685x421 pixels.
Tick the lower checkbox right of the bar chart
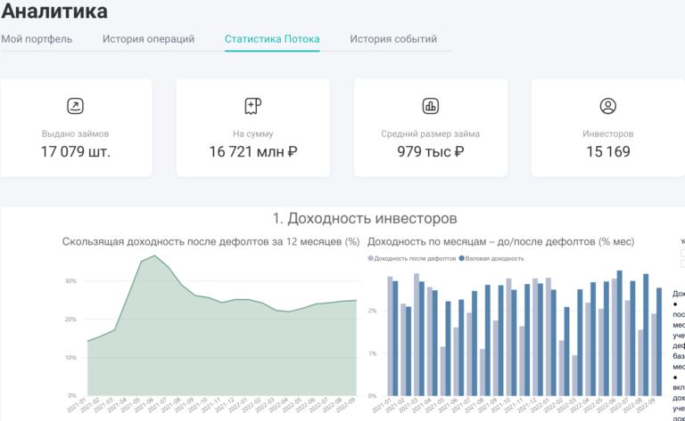pos(682,264)
